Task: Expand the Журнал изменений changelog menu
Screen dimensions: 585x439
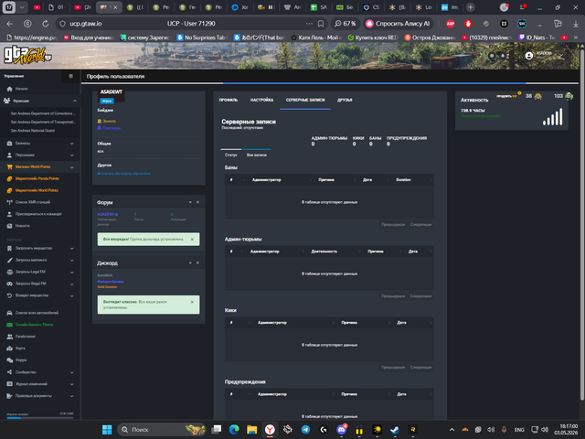Action: pos(71,384)
